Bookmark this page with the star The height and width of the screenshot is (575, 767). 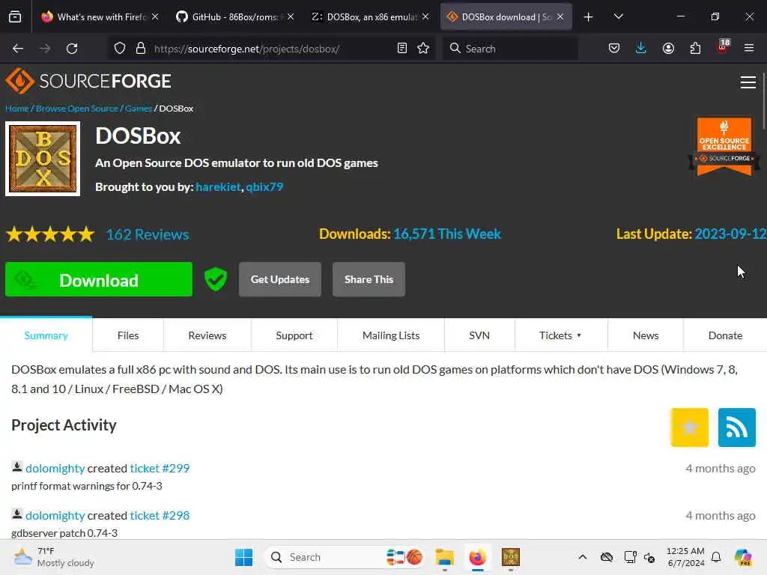coord(424,49)
